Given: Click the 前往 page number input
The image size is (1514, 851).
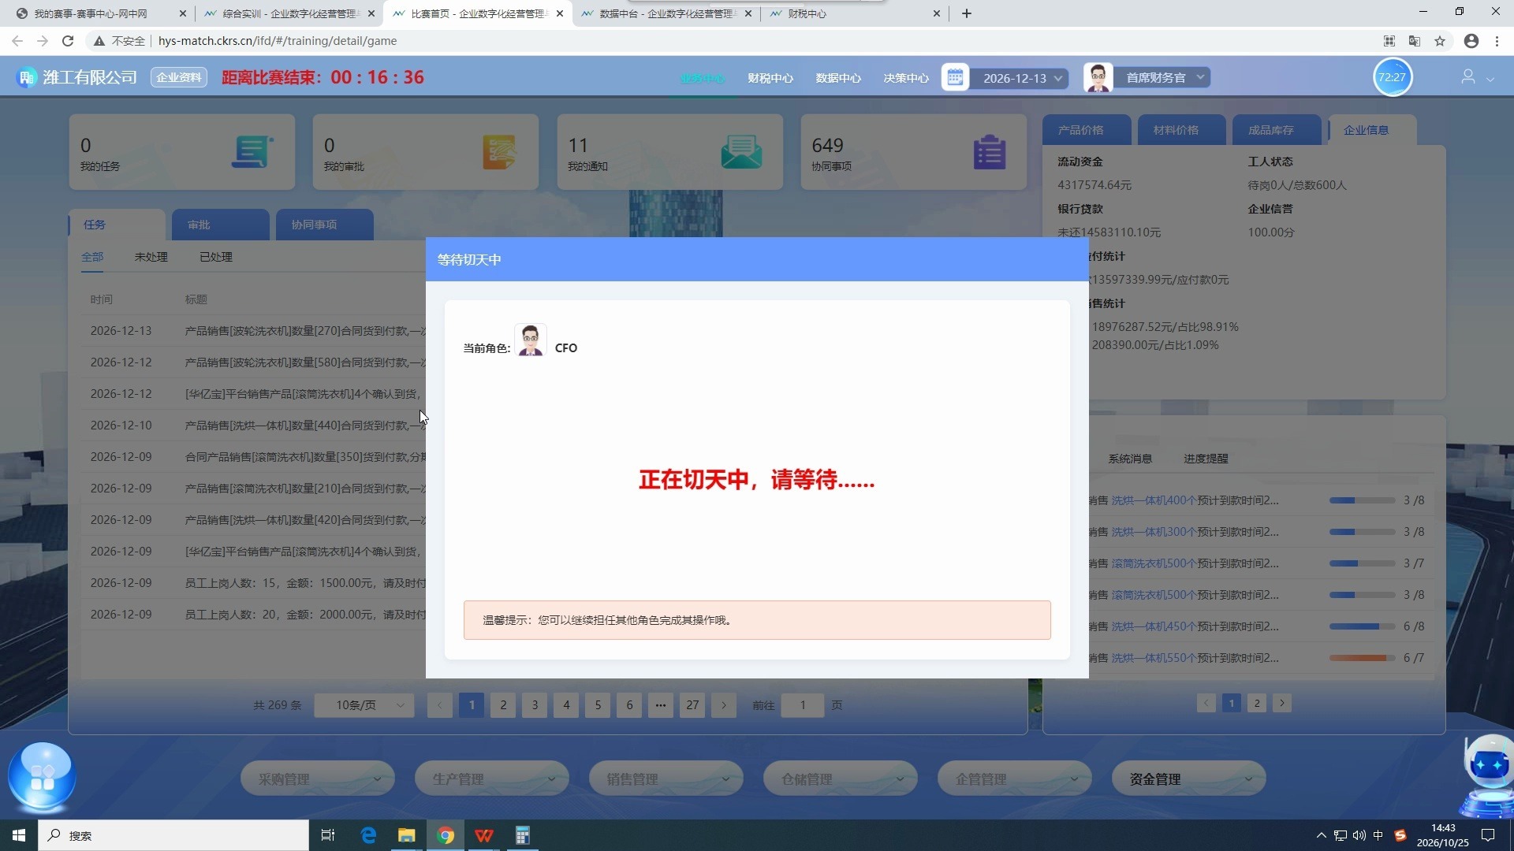Looking at the screenshot, I should click(x=803, y=704).
